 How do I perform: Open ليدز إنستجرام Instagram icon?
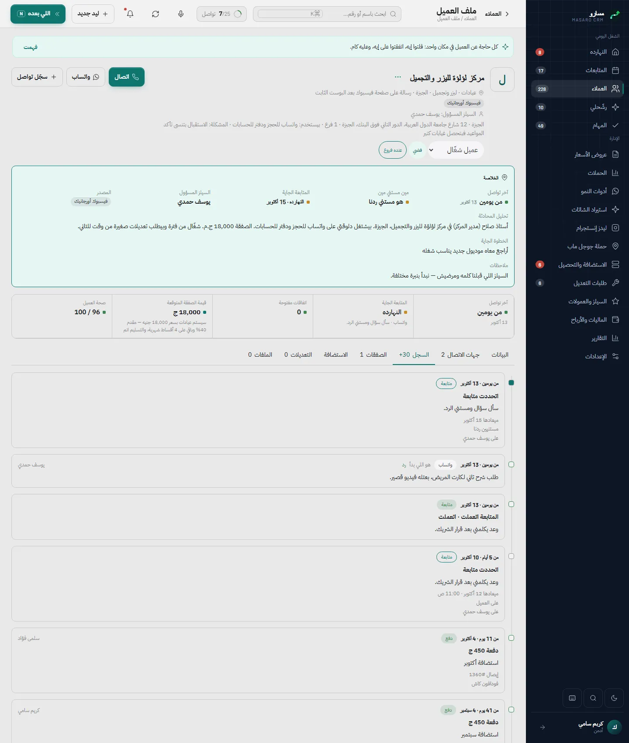[615, 228]
